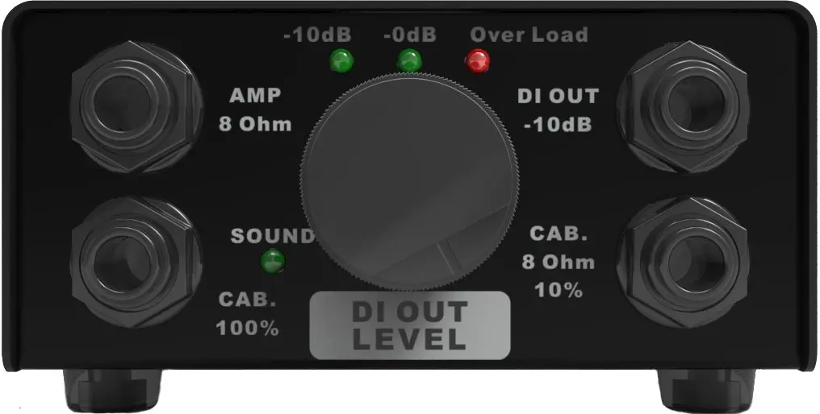Click the SOUND text label
820x414 pixels.
point(273,236)
